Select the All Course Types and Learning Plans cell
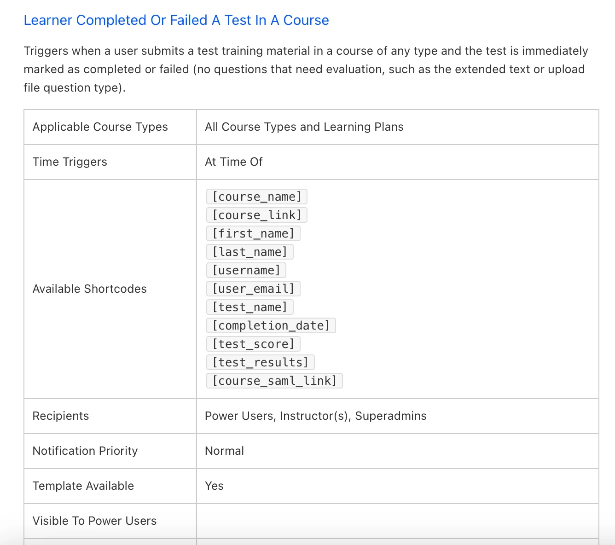The image size is (615, 545). (304, 127)
